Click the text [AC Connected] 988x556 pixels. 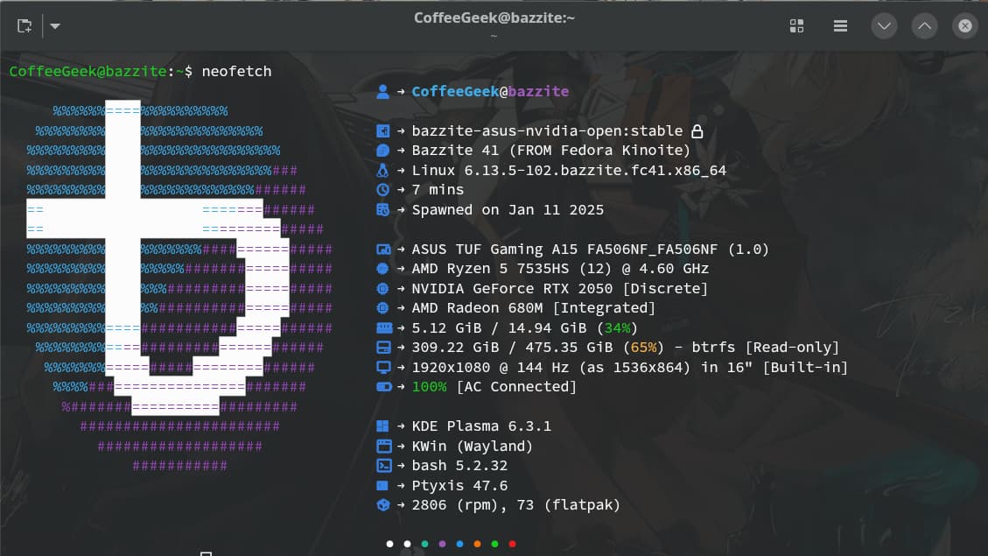point(516,387)
